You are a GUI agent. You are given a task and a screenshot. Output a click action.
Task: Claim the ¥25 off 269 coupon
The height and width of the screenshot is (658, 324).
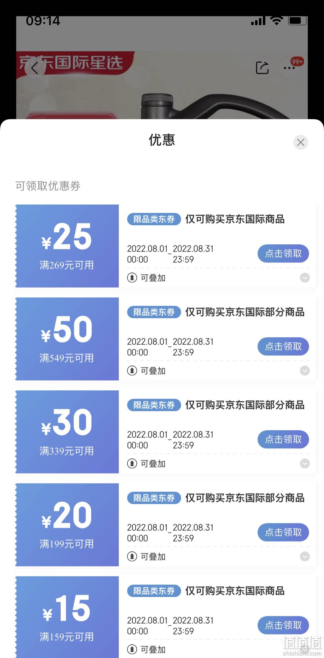point(283,254)
